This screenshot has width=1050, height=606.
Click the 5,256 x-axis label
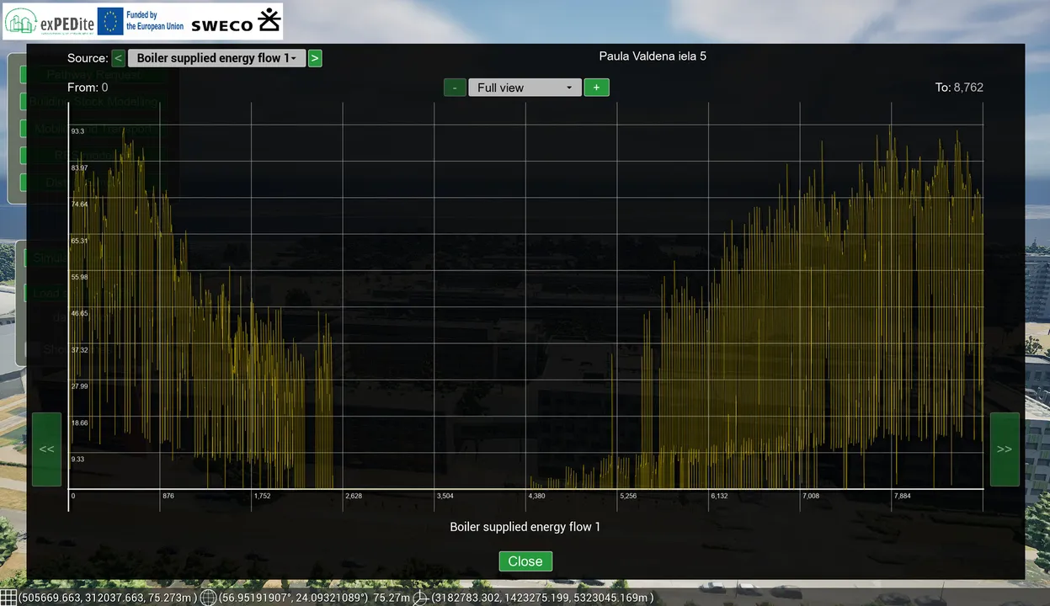click(628, 496)
